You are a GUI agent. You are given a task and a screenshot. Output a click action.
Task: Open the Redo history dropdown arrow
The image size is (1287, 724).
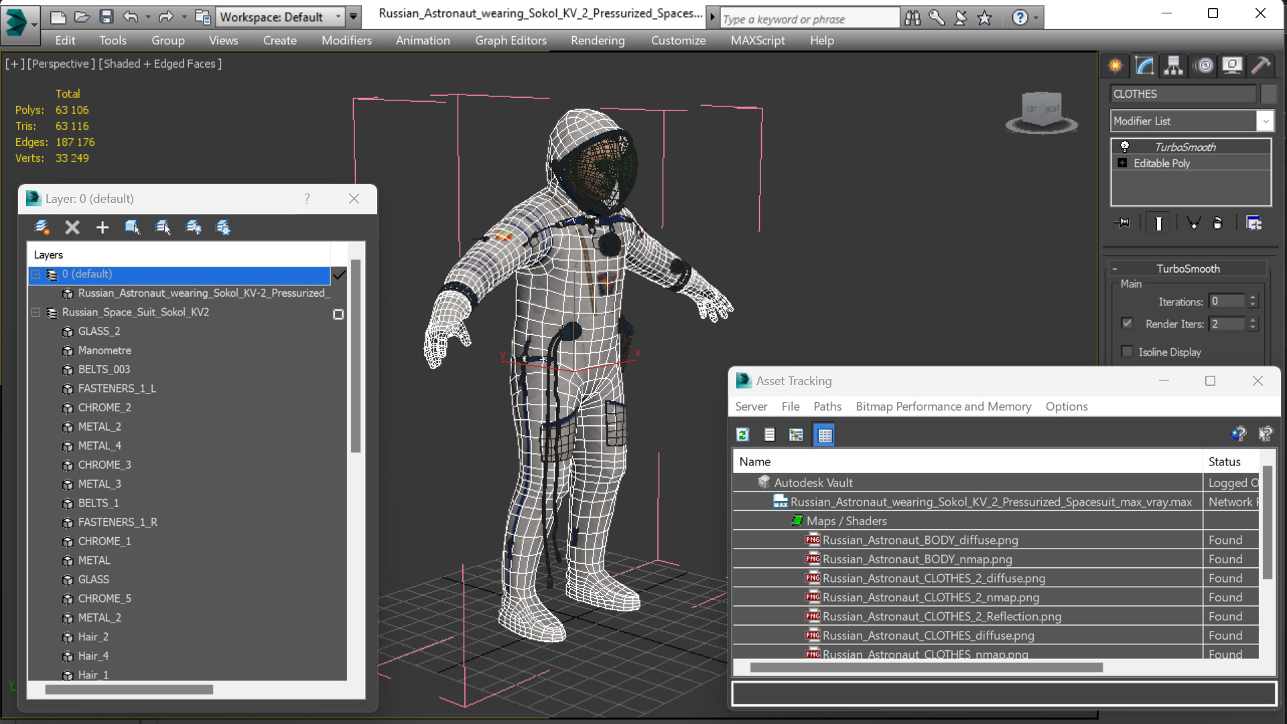(184, 17)
